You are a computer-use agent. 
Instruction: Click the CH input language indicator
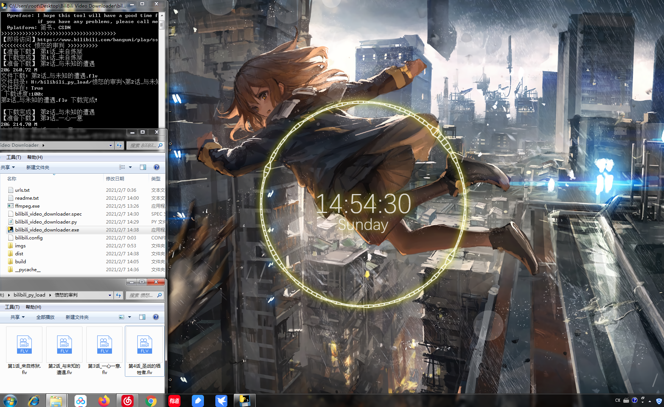[x=617, y=400]
